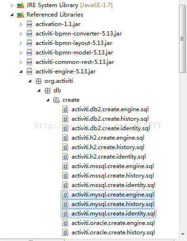Click file icon of activiti.h2.create.identity.sql
Screen dimensions: 187x241
pos(65,157)
